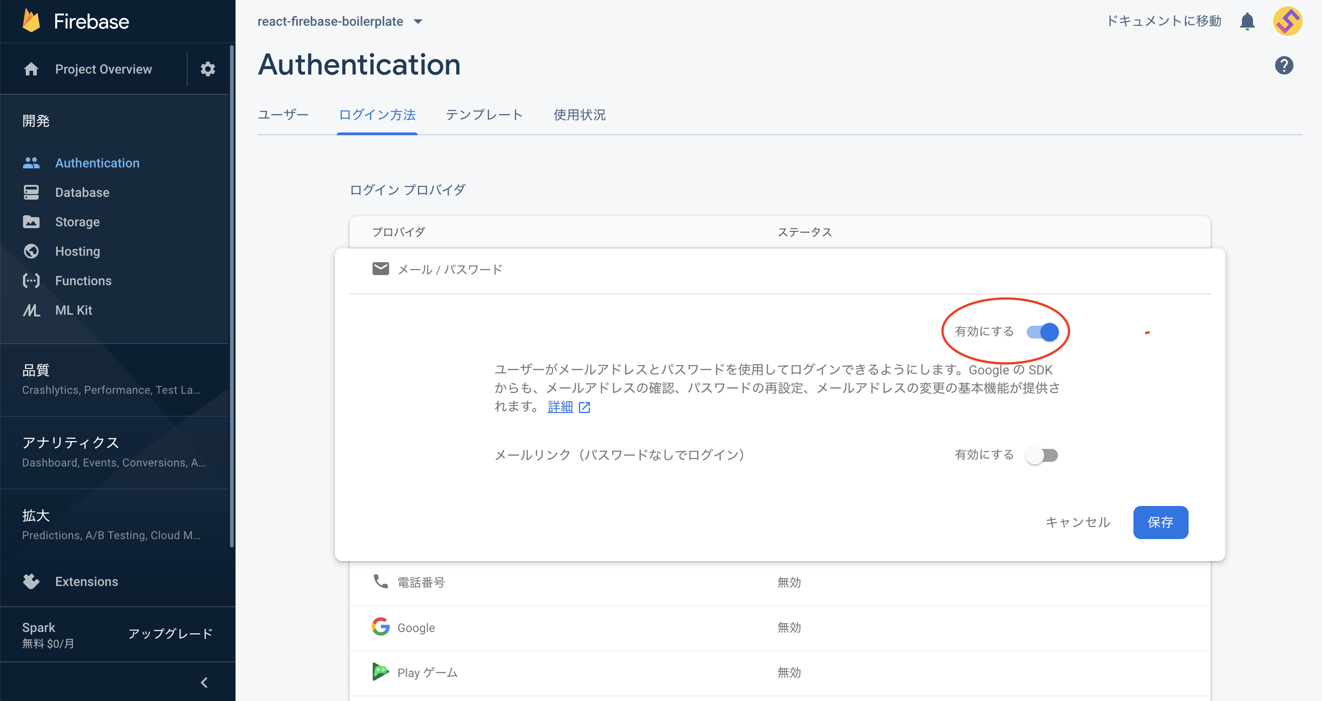Click the Spark plan label

coord(39,627)
